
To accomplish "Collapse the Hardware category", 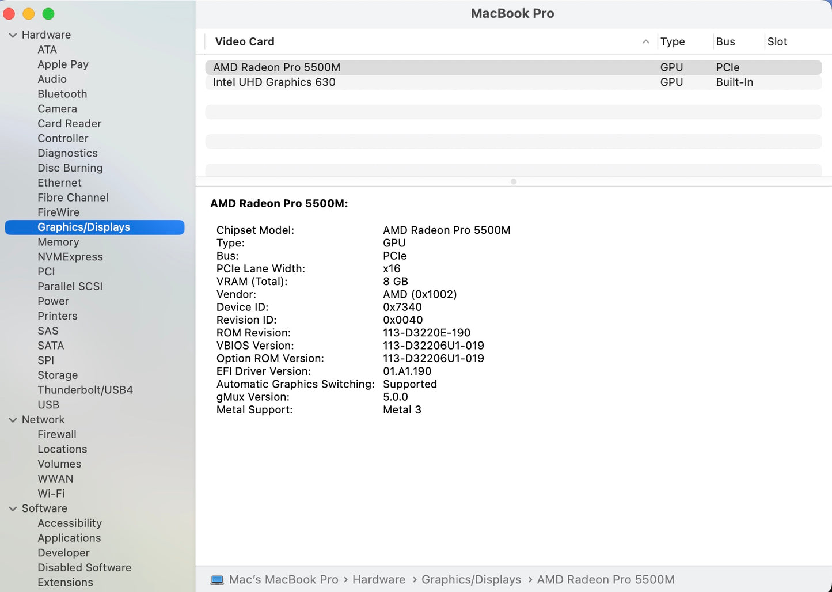I will tap(13, 35).
